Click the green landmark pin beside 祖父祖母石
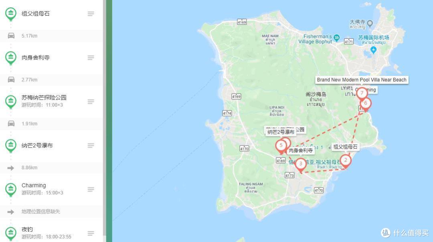Screen dimensions: 433x242 click(x=11, y=14)
